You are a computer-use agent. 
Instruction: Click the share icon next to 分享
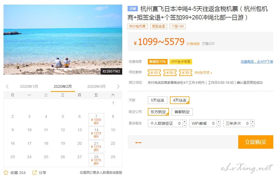point(35,172)
